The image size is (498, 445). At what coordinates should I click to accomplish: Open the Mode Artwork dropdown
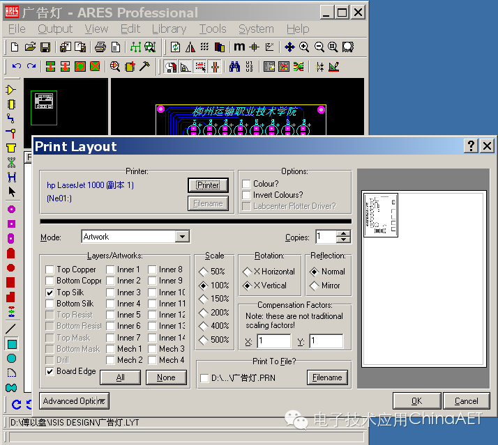pyautogui.click(x=182, y=237)
